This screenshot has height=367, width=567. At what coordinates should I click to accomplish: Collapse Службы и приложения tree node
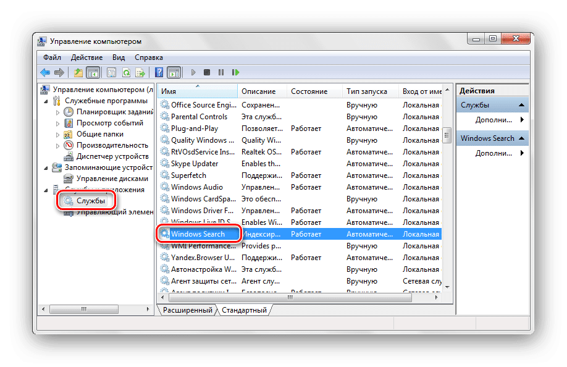pos(46,190)
